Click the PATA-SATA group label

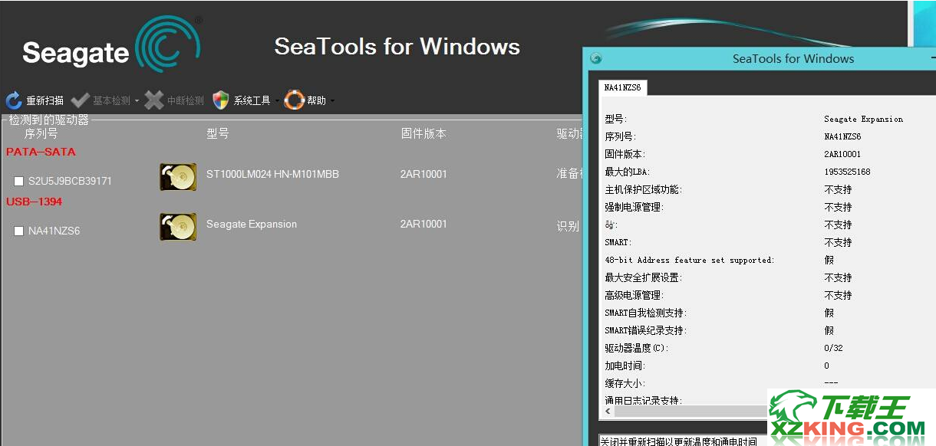coord(41,152)
